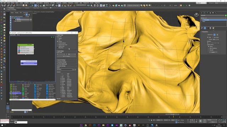Open the Create tab in command panel
This screenshot has width=227, height=127.
pos(202,13)
